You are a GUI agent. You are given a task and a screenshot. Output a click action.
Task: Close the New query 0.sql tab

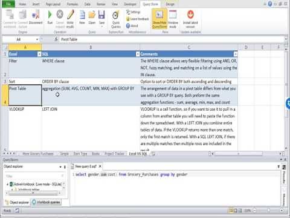coord(100,167)
